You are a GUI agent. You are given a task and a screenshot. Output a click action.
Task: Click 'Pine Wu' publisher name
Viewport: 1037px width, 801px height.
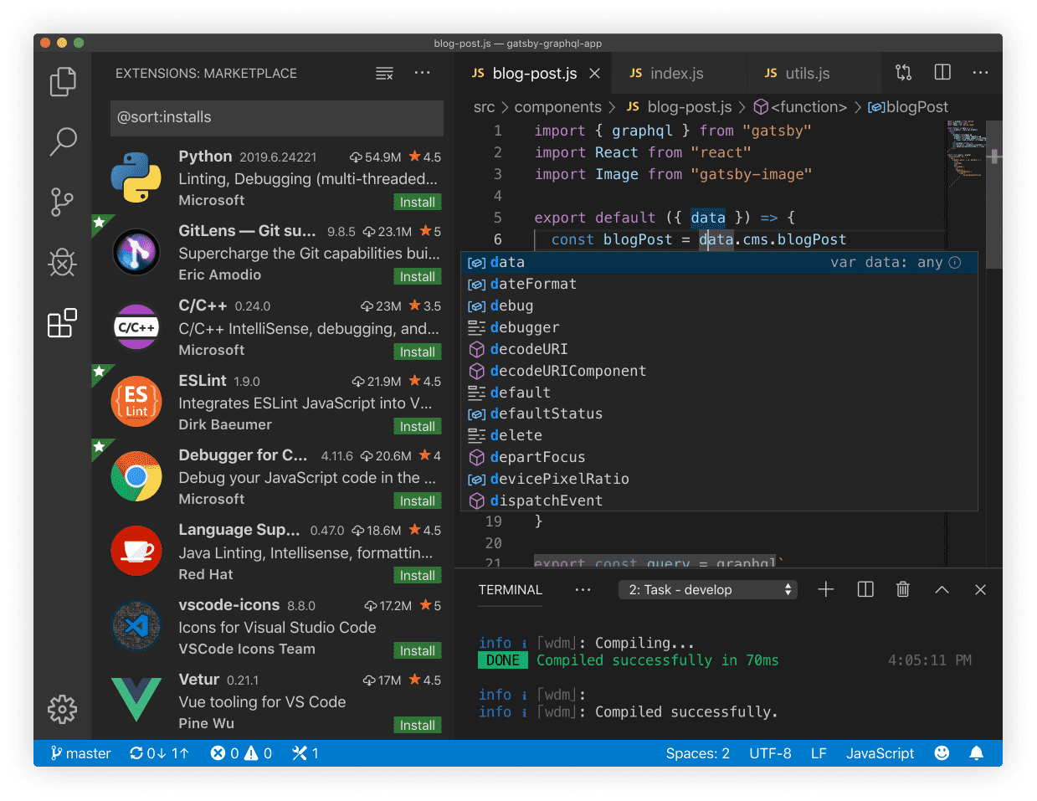(x=206, y=723)
